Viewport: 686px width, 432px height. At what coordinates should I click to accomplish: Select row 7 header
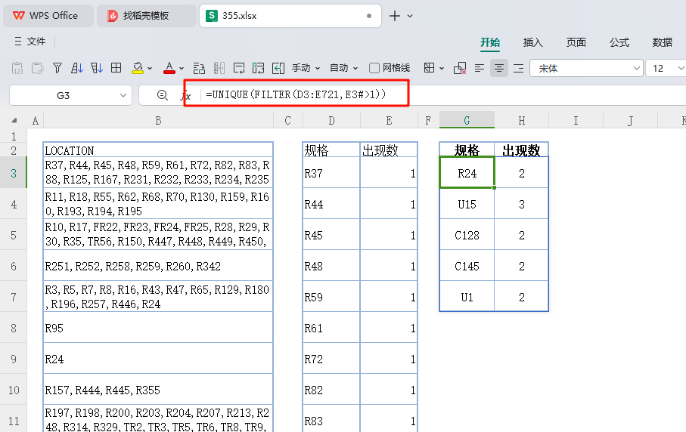point(14,298)
